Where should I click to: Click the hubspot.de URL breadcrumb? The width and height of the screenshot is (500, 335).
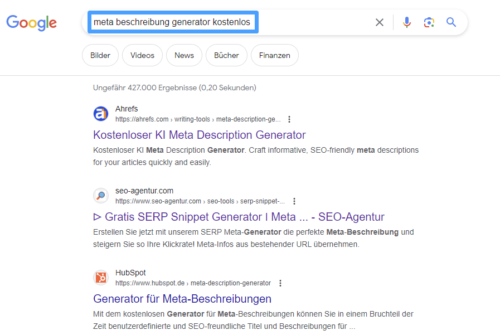193,283
